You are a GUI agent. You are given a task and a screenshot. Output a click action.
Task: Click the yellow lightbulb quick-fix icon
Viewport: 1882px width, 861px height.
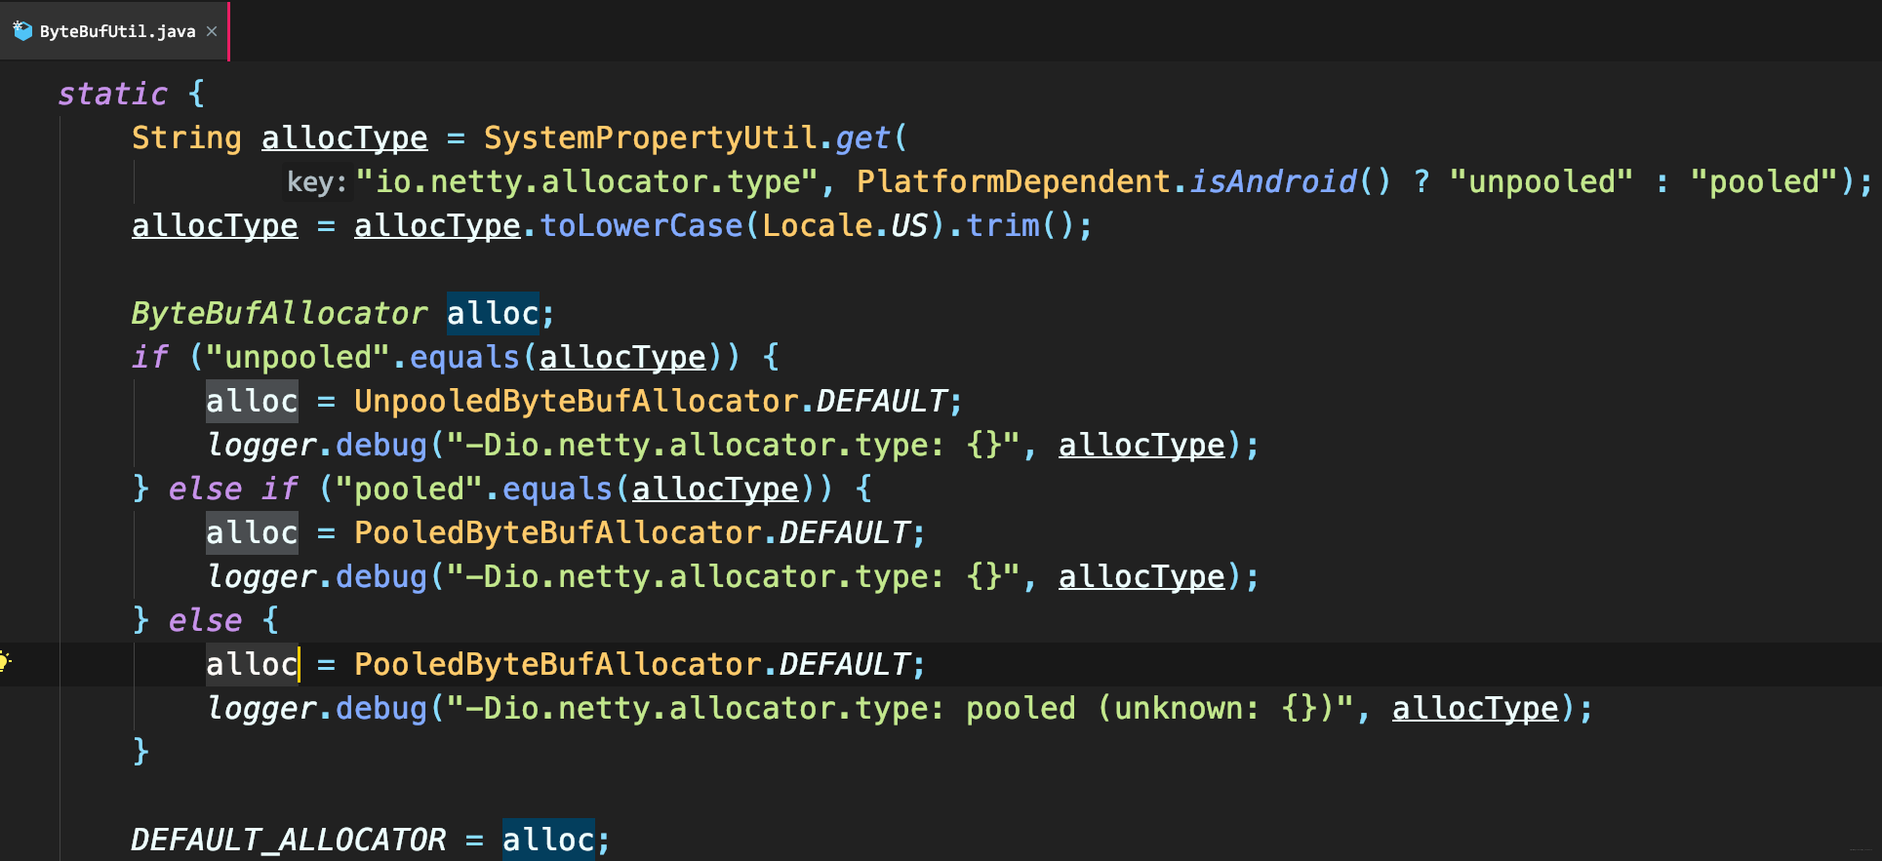point(6,662)
